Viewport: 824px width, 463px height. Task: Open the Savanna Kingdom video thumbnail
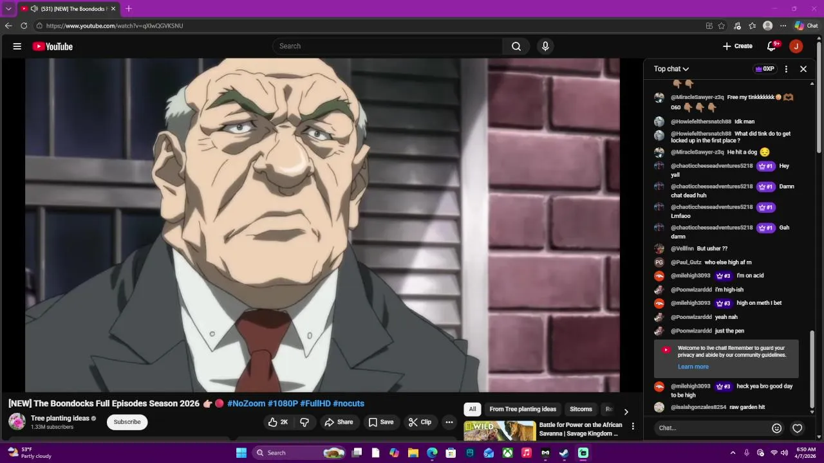pyautogui.click(x=500, y=431)
